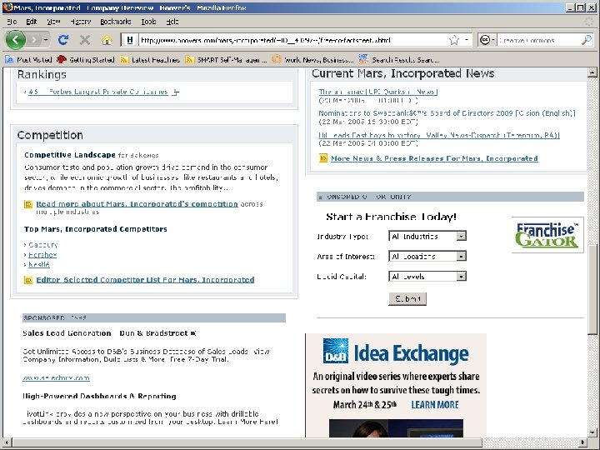Click the Firefox logo in the title bar
The height and width of the screenshot is (450, 600).
click(7, 7)
